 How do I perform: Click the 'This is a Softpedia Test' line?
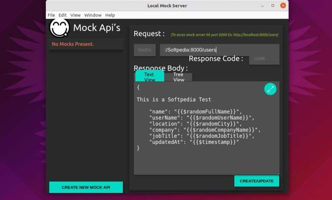[174, 100]
